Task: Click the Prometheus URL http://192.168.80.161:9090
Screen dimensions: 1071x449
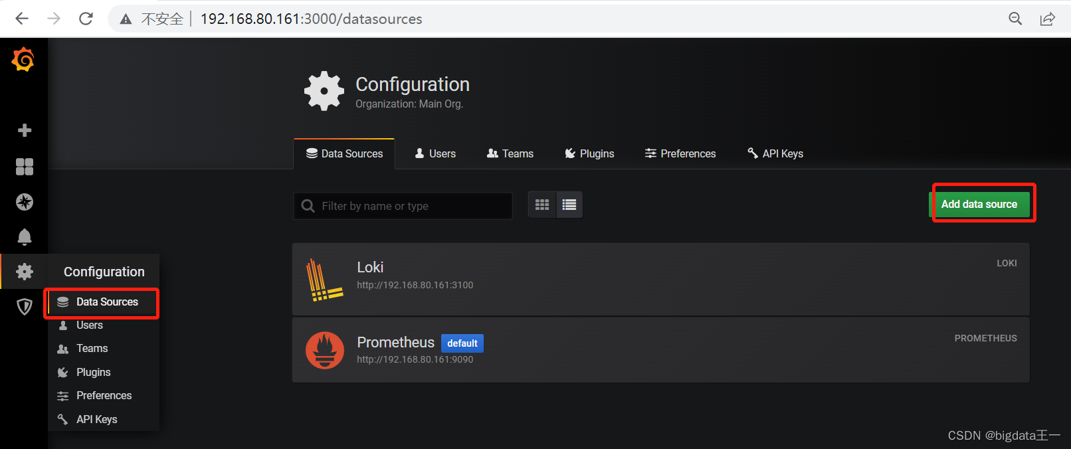Action: tap(415, 359)
